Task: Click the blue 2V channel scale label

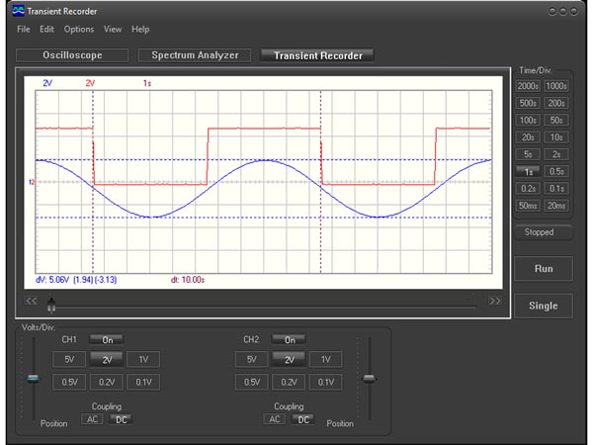Action: point(47,83)
